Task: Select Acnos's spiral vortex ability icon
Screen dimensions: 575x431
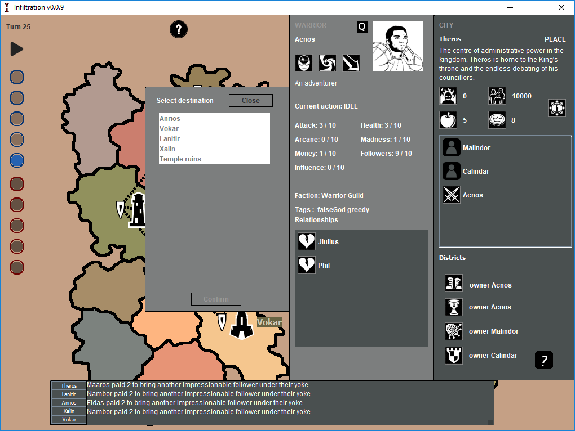Action: click(328, 63)
